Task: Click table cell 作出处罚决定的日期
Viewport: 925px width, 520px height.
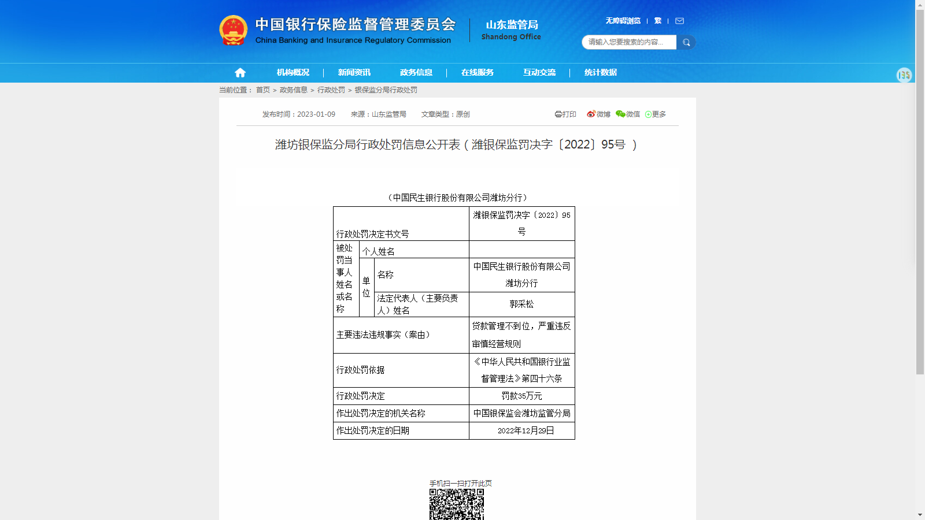Action: (401, 430)
